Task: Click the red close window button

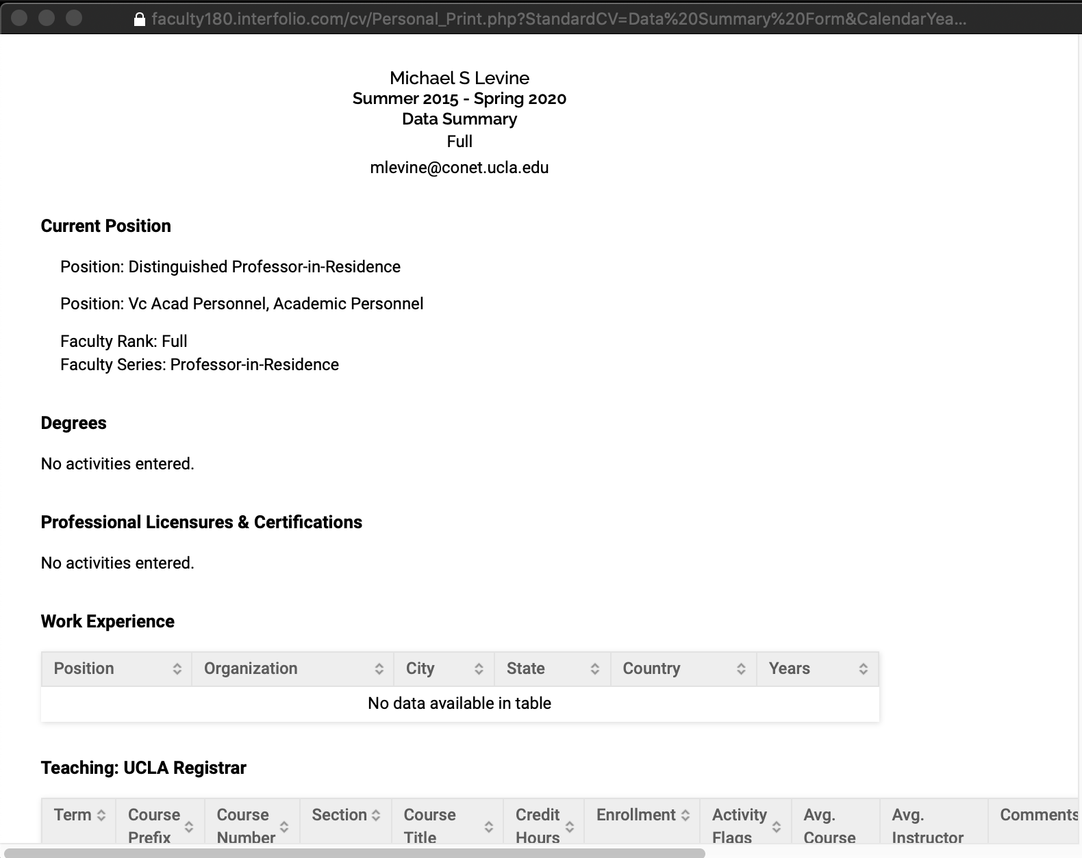Action: point(20,18)
